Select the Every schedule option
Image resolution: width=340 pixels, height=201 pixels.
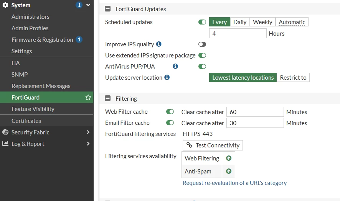pos(220,22)
